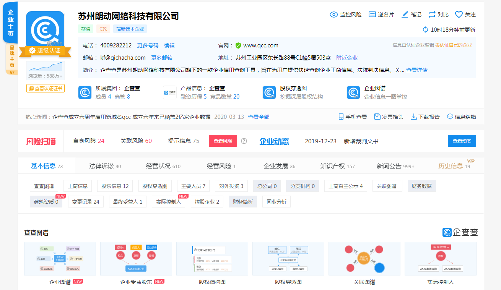Viewport: 501px width, 290px height.
Task: Open 手机查看 phone icon
Action: [x=341, y=117]
